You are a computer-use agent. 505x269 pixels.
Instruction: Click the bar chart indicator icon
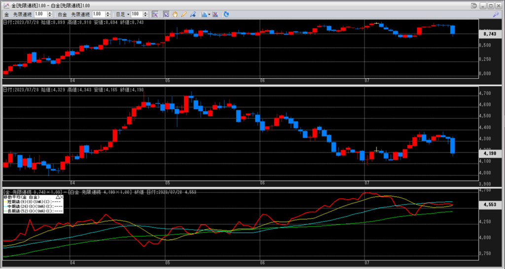204,14
